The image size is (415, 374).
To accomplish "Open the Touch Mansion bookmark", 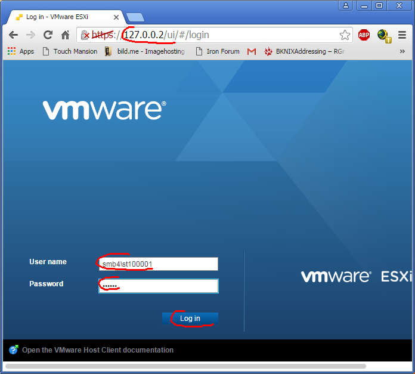I will 70,51.
